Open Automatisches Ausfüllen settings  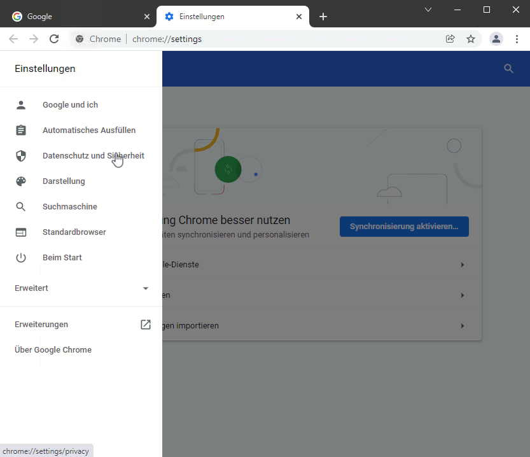pyautogui.click(x=81, y=130)
